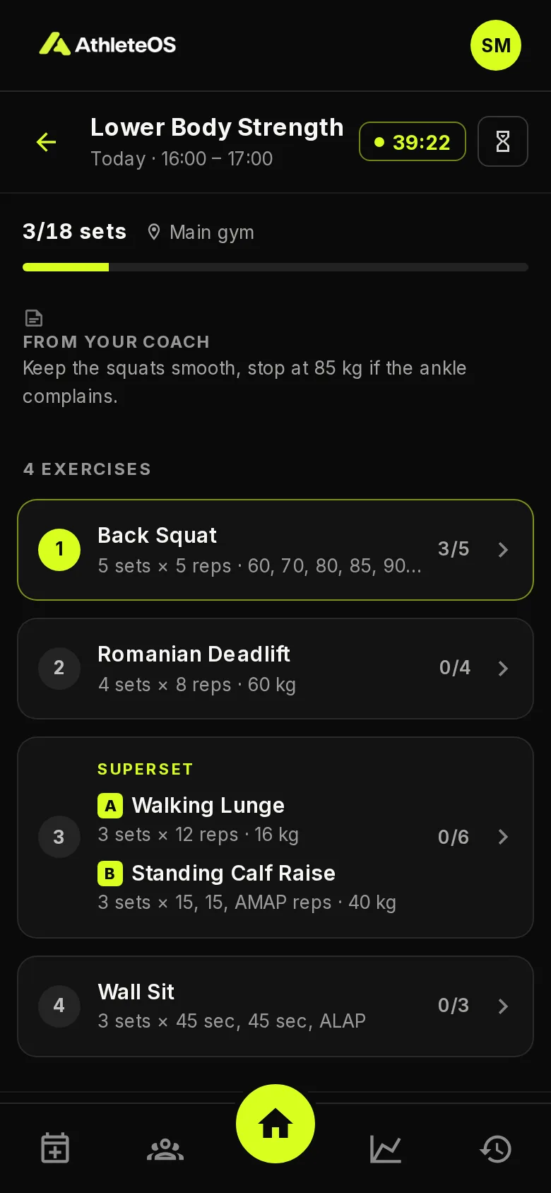
Task: Expand Back Squat with its chevron
Action: coord(503,549)
